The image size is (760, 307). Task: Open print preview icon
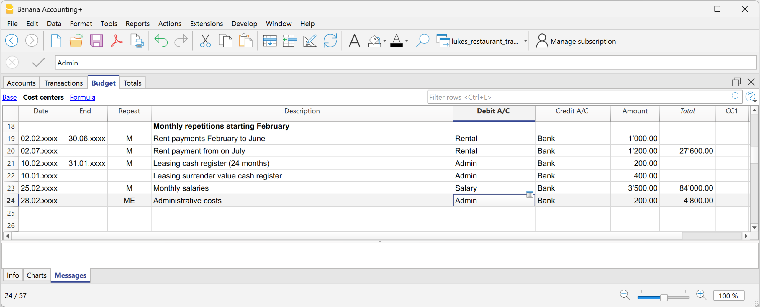[x=137, y=40]
